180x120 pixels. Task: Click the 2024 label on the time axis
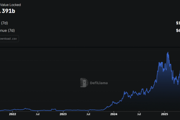[x=114, y=114]
